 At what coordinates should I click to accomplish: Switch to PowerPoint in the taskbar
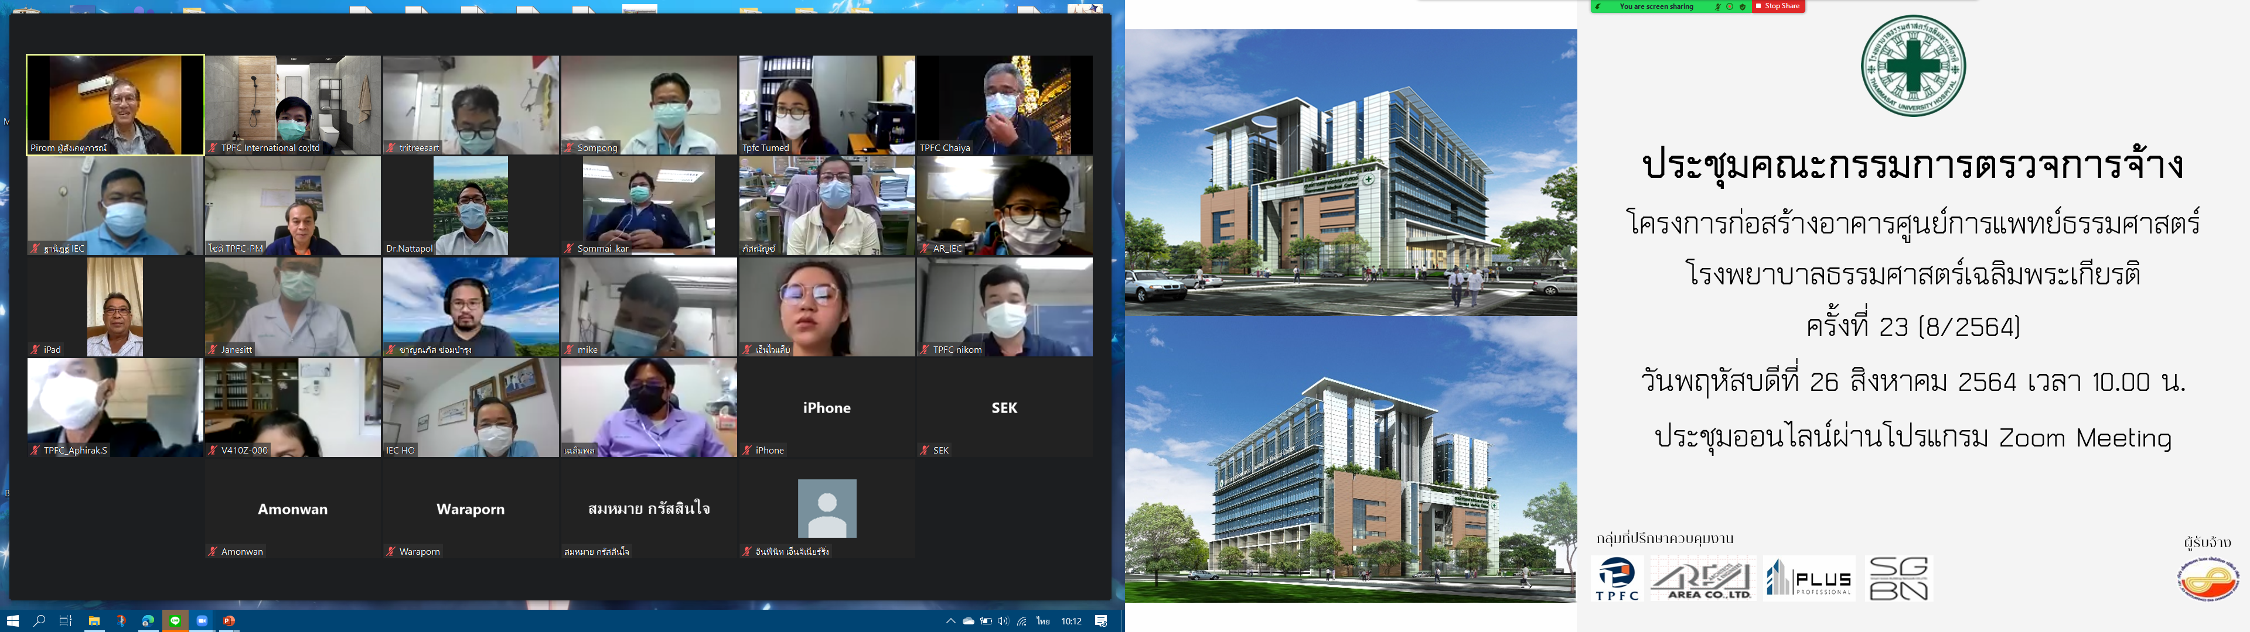click(x=229, y=621)
